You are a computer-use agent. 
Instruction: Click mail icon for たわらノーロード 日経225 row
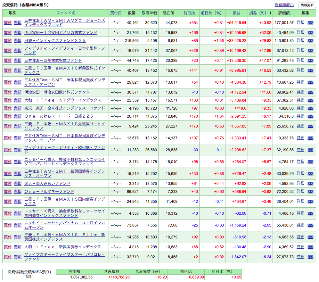(x=310, y=116)
